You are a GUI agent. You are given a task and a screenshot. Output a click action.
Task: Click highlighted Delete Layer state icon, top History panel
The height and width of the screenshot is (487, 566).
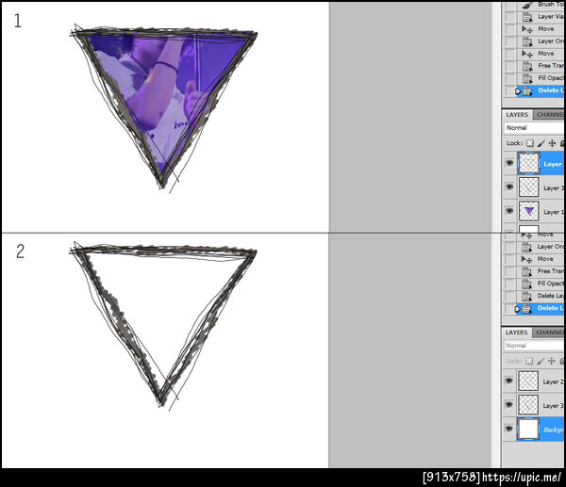[x=527, y=90]
